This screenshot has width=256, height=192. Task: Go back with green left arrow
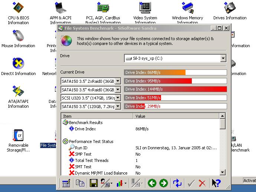(152, 183)
